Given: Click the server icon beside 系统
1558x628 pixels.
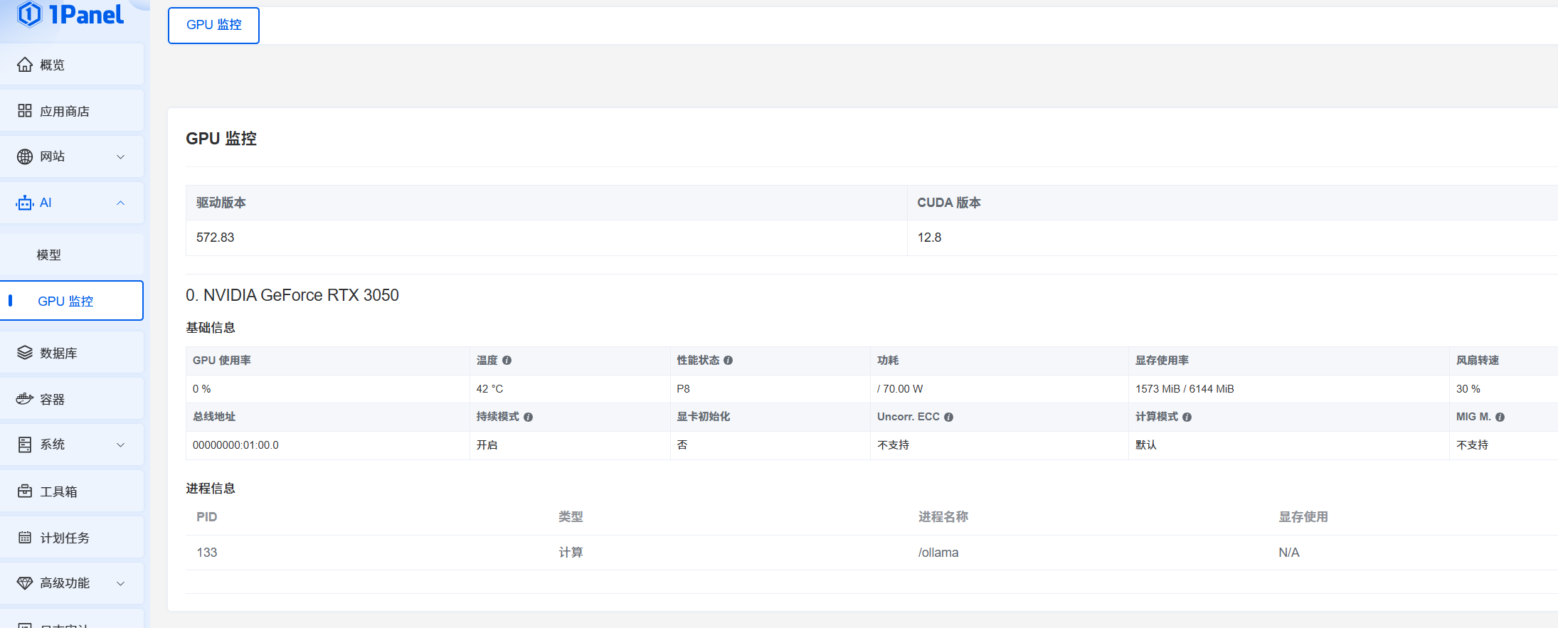Looking at the screenshot, I should click(x=25, y=445).
